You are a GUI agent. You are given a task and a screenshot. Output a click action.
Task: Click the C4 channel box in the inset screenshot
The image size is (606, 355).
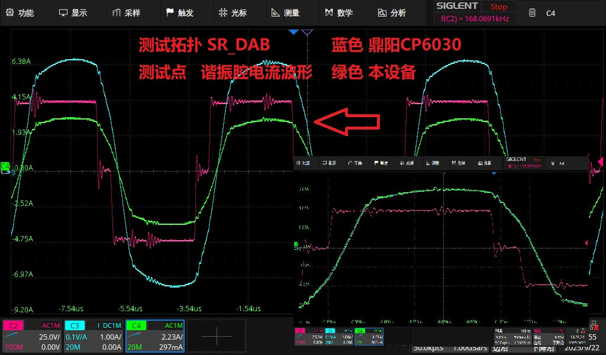(x=369, y=337)
